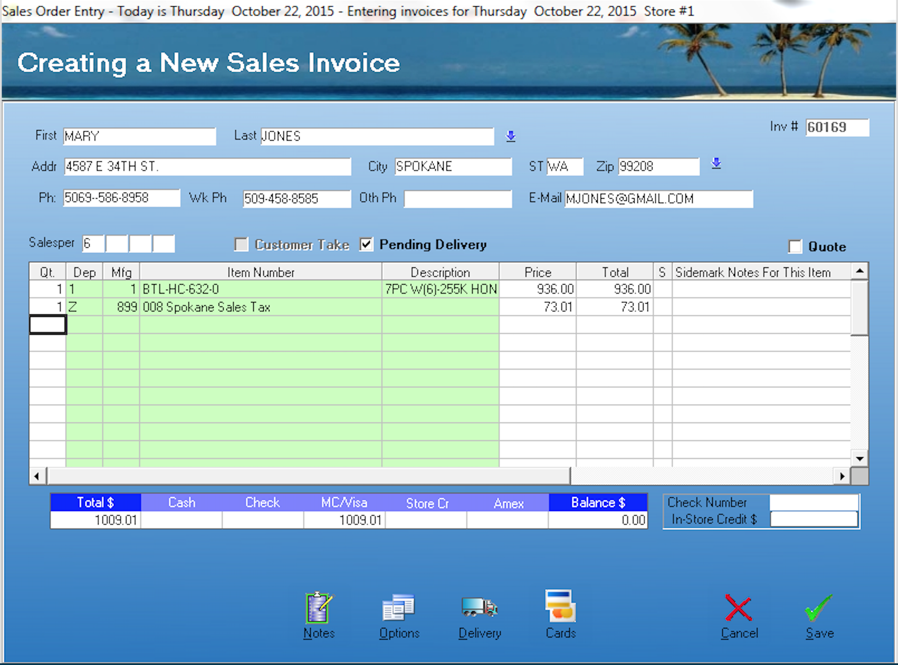The height and width of the screenshot is (665, 898).
Task: Click into the Check Number field
Action: (814, 502)
